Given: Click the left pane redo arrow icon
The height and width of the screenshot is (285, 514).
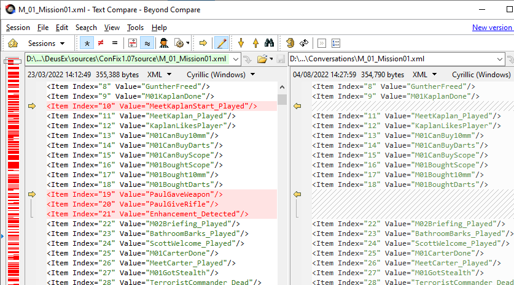Looking at the screenshot, I should (247, 59).
